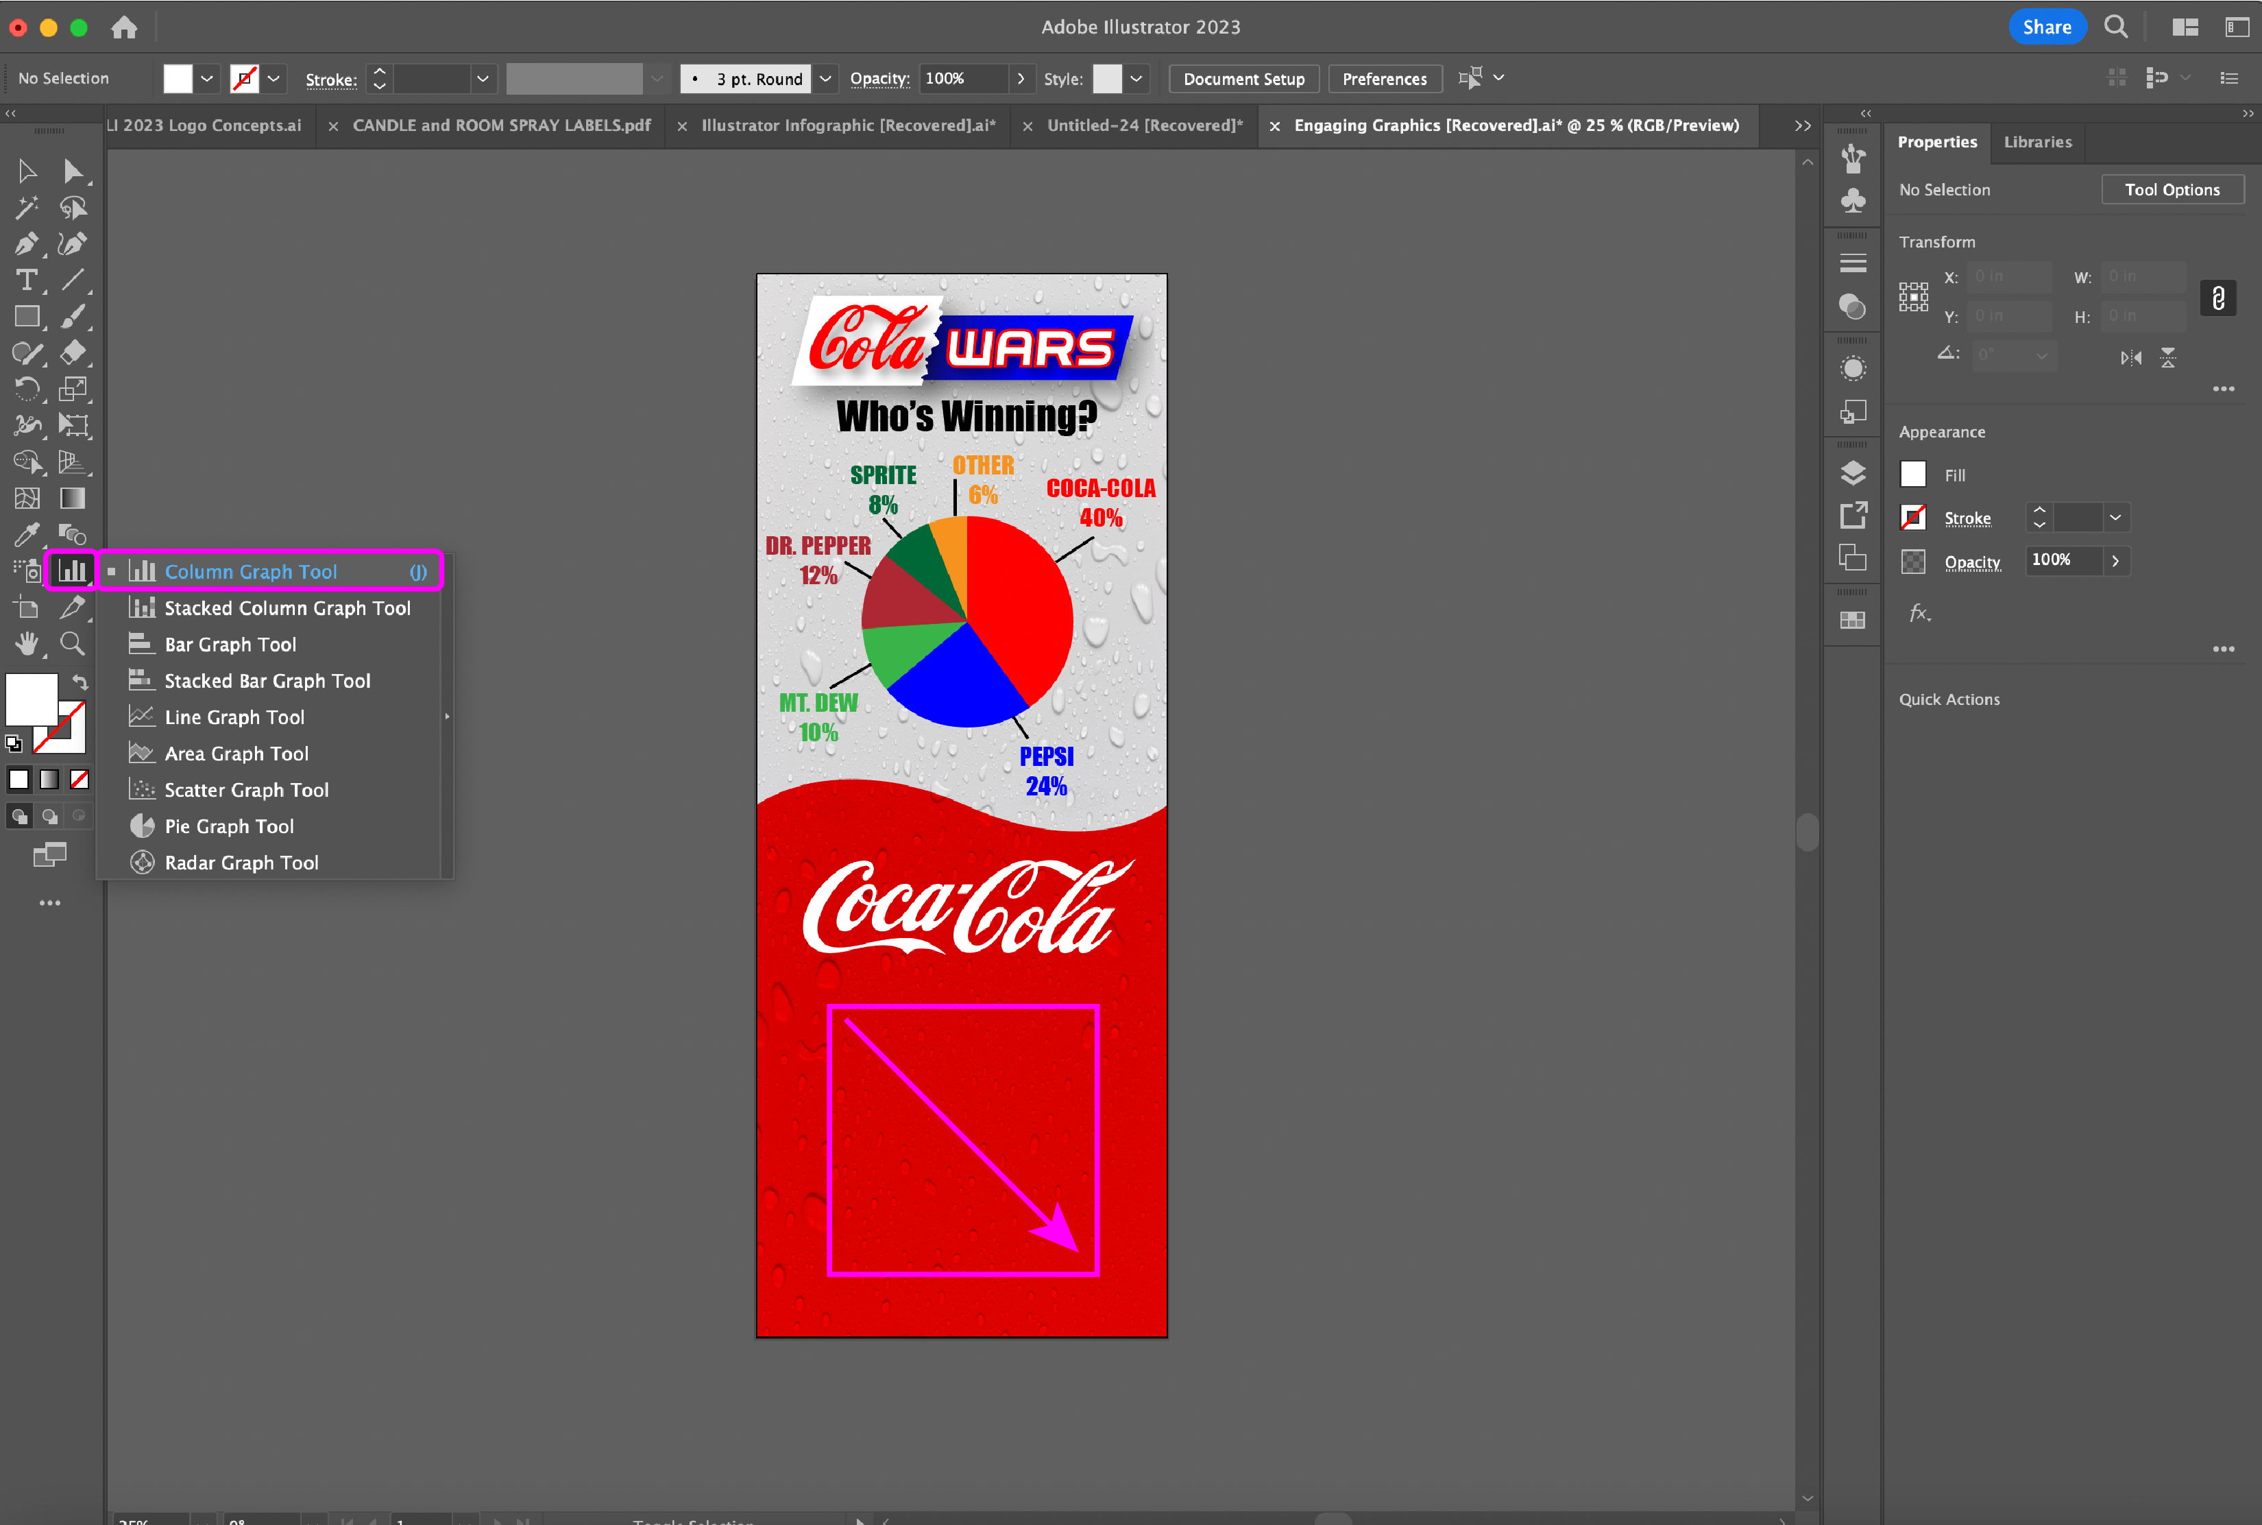Click the Document Setup button
Screen dimensions: 2262x1525
[x=1243, y=79]
